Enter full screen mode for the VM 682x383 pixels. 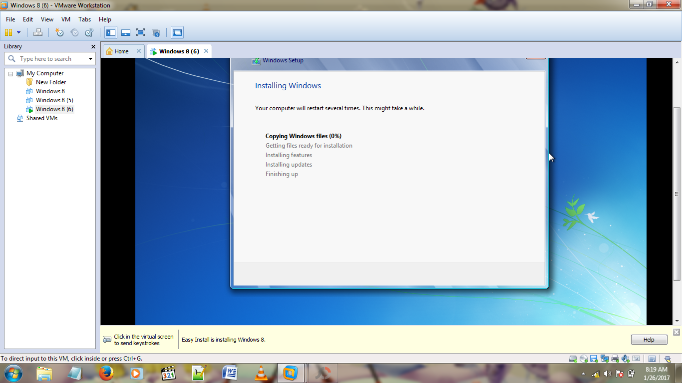coord(140,32)
